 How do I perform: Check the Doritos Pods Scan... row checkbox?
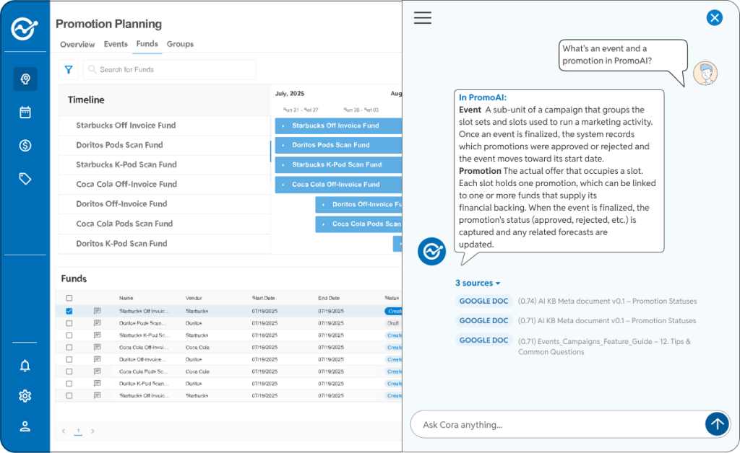point(69,323)
